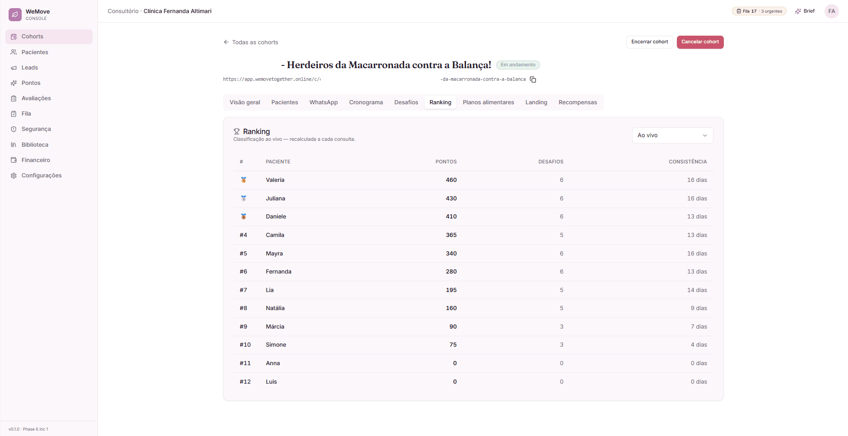Switch to the Visão geral tab

(x=245, y=102)
